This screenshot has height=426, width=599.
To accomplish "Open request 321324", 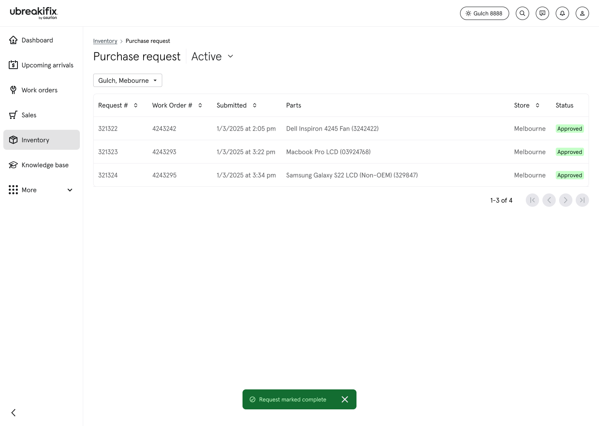I will tap(108, 175).
